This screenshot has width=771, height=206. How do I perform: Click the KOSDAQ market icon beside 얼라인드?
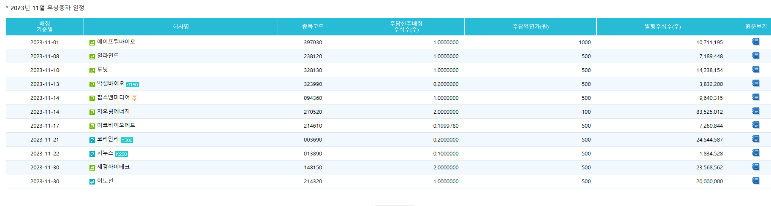(92, 56)
